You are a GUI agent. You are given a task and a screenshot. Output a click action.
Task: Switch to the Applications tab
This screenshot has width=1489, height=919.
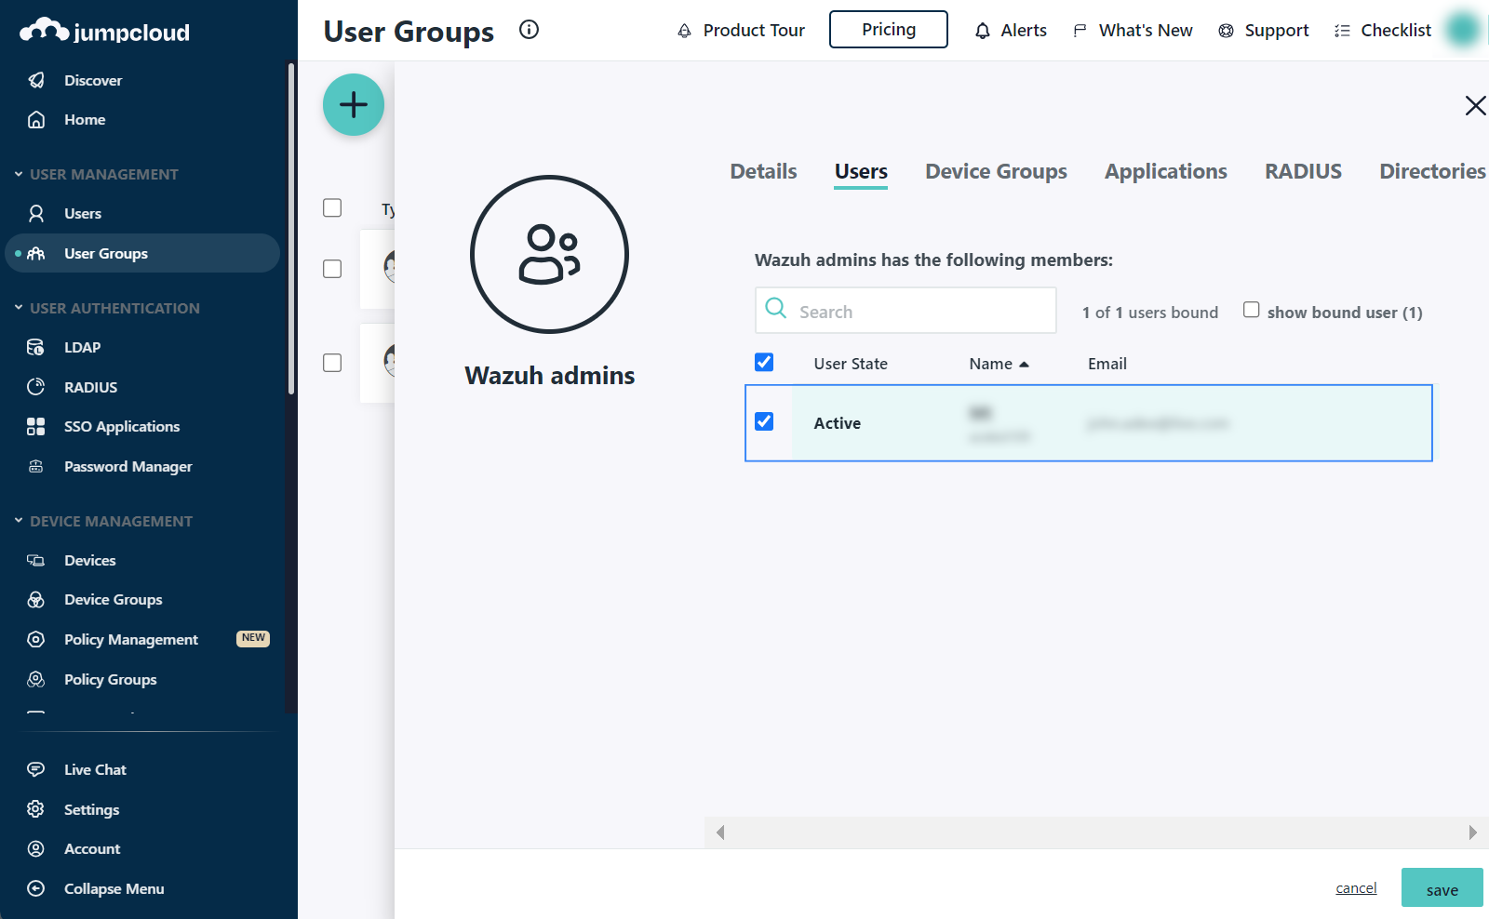tap(1165, 172)
